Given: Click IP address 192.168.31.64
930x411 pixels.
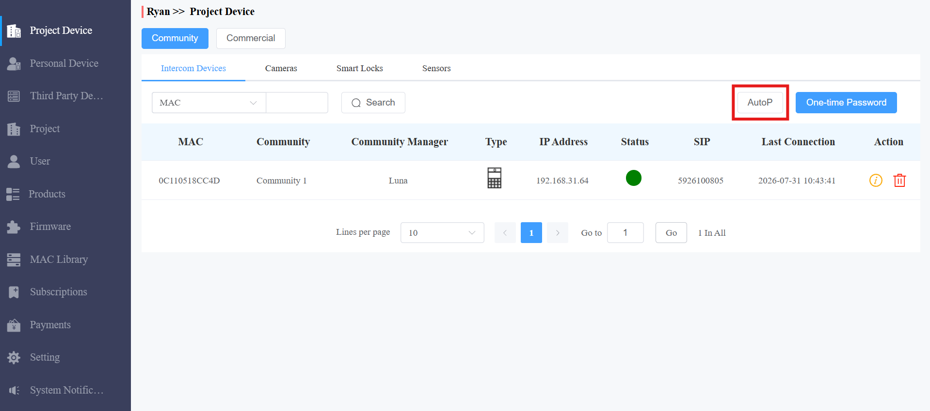Looking at the screenshot, I should (562, 181).
